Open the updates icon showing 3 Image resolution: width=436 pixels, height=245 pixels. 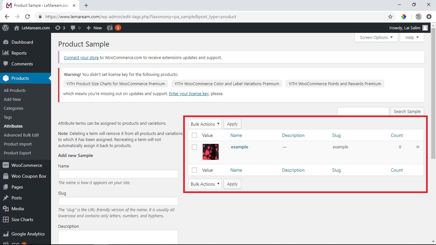tap(60, 28)
